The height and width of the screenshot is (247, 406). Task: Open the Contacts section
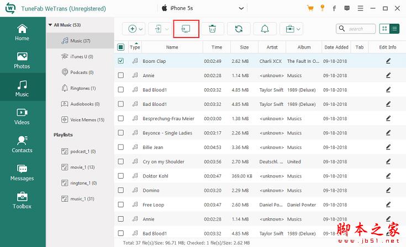click(x=22, y=144)
